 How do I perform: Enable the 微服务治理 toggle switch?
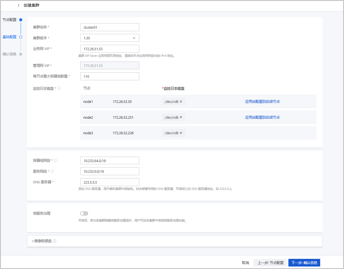coord(84,213)
